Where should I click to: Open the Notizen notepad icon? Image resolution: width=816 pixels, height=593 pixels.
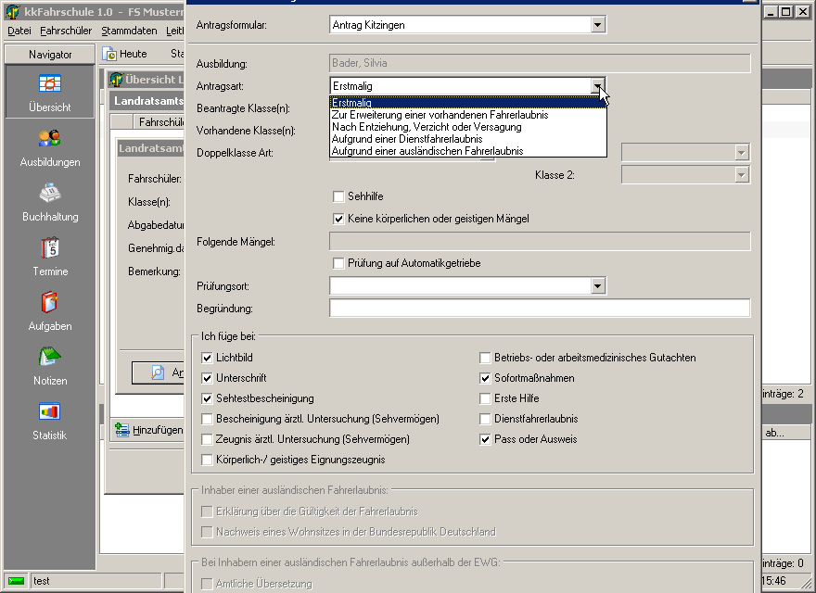pyautogui.click(x=50, y=357)
